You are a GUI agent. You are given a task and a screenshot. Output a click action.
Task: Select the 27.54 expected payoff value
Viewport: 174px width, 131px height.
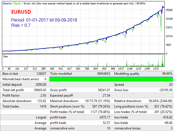coord(106,96)
